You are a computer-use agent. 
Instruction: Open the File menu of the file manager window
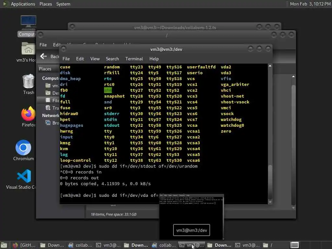tap(43, 45)
